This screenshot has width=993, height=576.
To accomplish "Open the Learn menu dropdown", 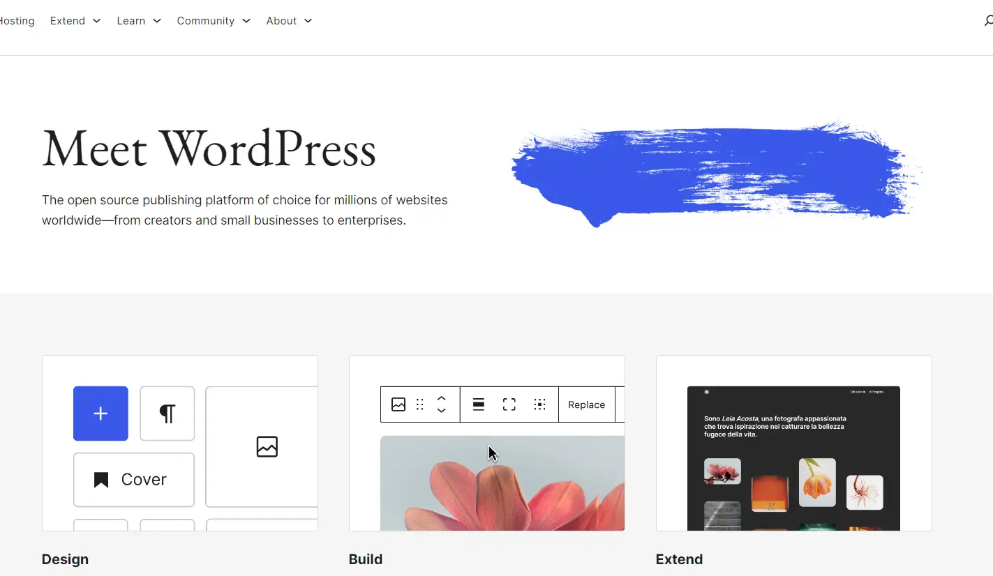I will pyautogui.click(x=139, y=21).
